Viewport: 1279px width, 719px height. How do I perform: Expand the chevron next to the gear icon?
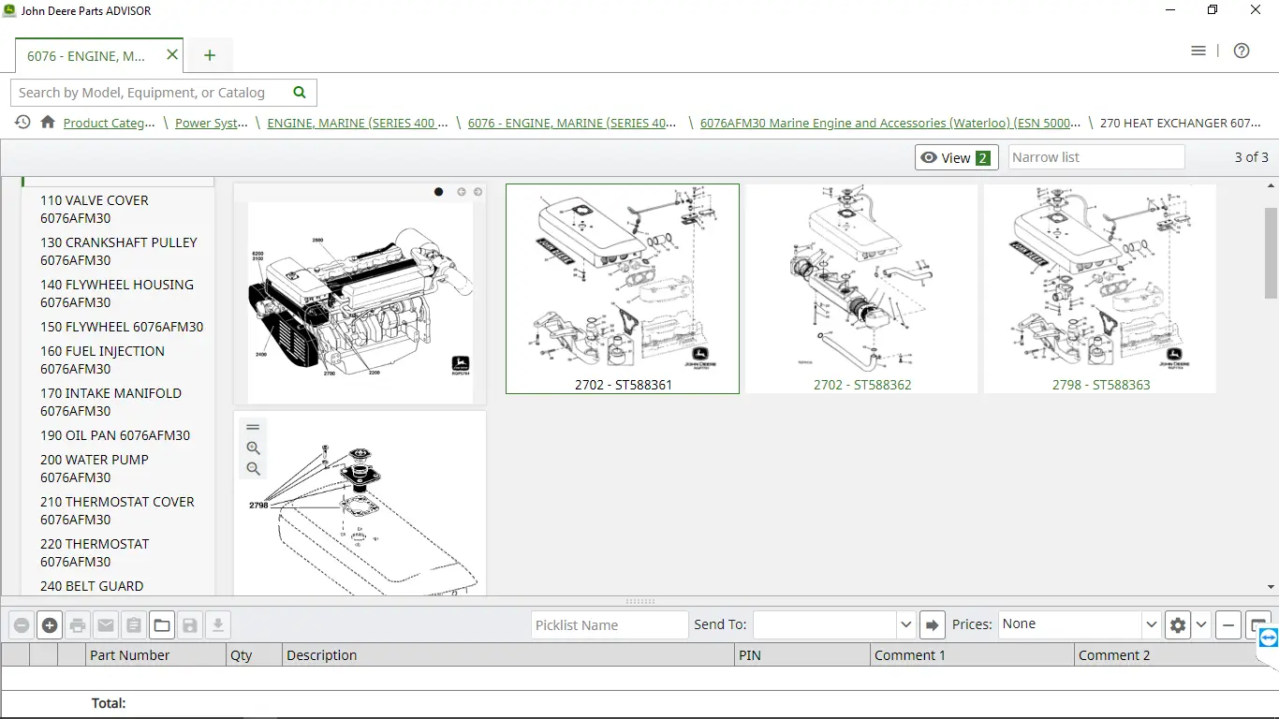tap(1199, 624)
